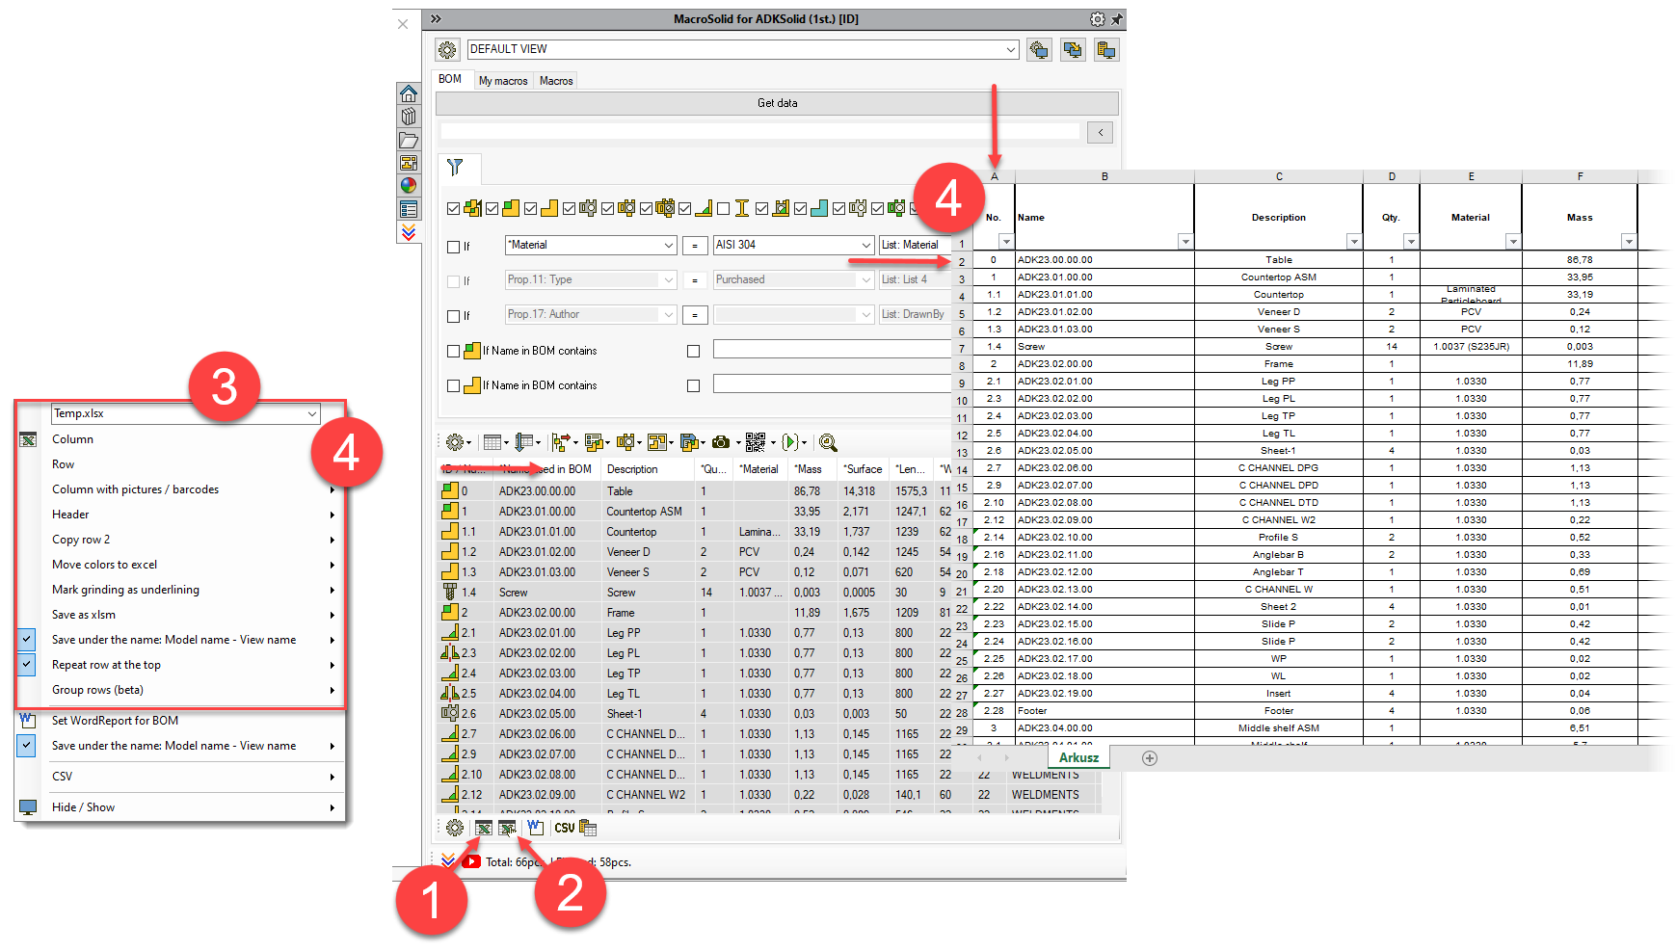
Task: Open the home icon in the side strip
Action: point(409,93)
